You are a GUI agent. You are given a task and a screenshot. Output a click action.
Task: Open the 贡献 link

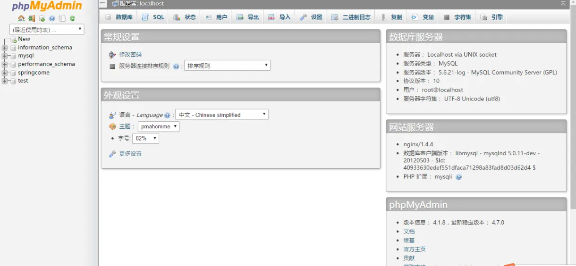point(409,258)
